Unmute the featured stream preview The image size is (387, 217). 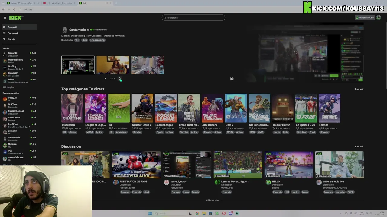(x=232, y=79)
